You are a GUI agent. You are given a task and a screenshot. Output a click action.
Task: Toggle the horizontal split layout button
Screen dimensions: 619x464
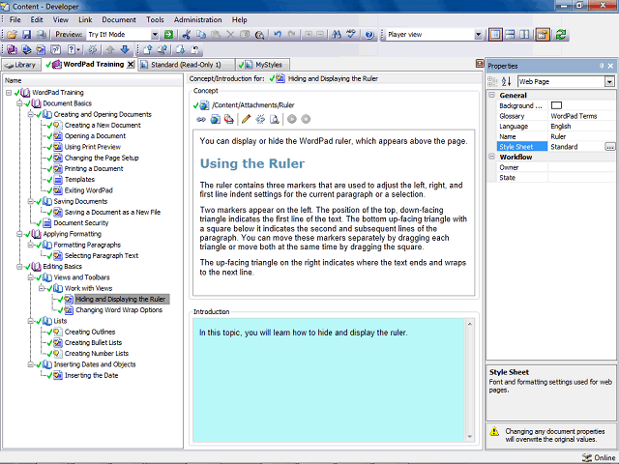510,35
